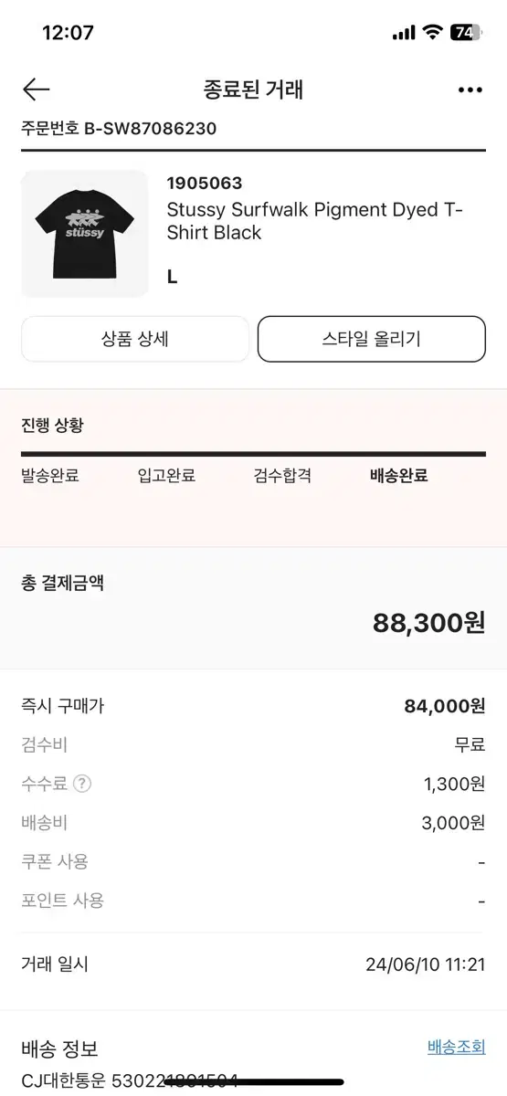507x1096 pixels.
Task: Tap the 상품 상세 button
Action: [x=135, y=339]
